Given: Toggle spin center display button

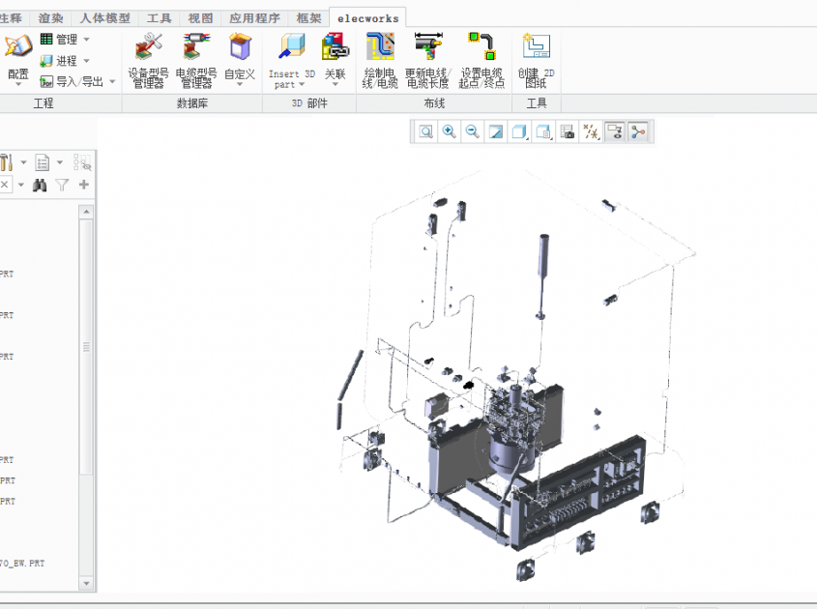Looking at the screenshot, I should tap(638, 131).
